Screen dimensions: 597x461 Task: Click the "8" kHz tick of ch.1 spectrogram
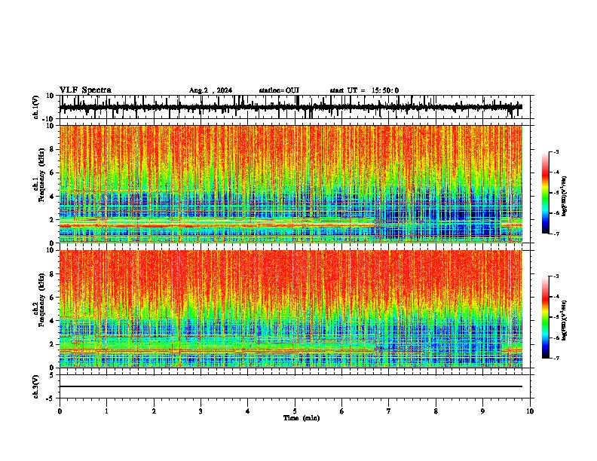[x=53, y=149]
